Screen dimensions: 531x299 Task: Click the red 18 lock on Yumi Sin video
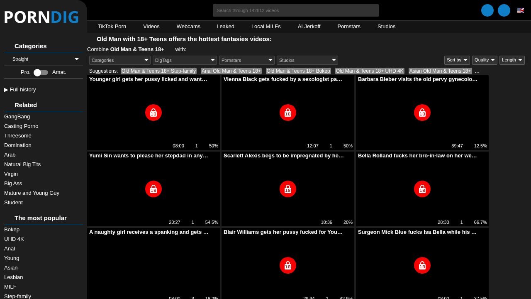click(x=153, y=189)
